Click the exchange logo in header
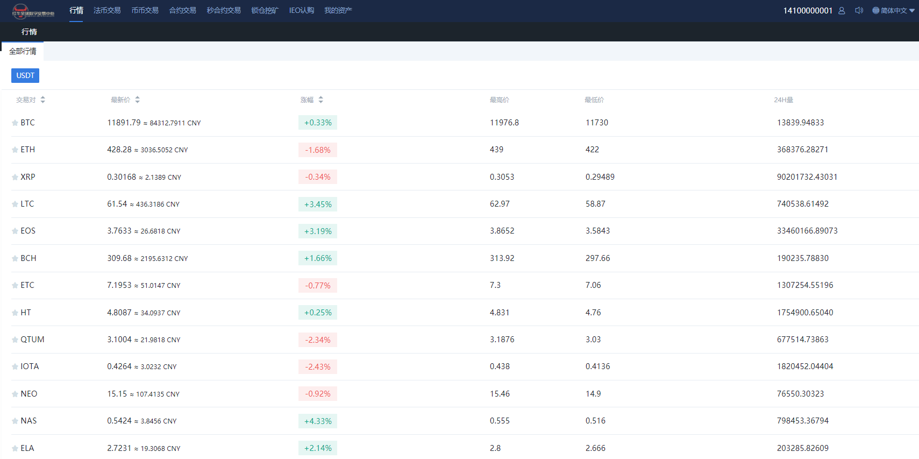Viewport: 919px width, 459px height. (33, 11)
